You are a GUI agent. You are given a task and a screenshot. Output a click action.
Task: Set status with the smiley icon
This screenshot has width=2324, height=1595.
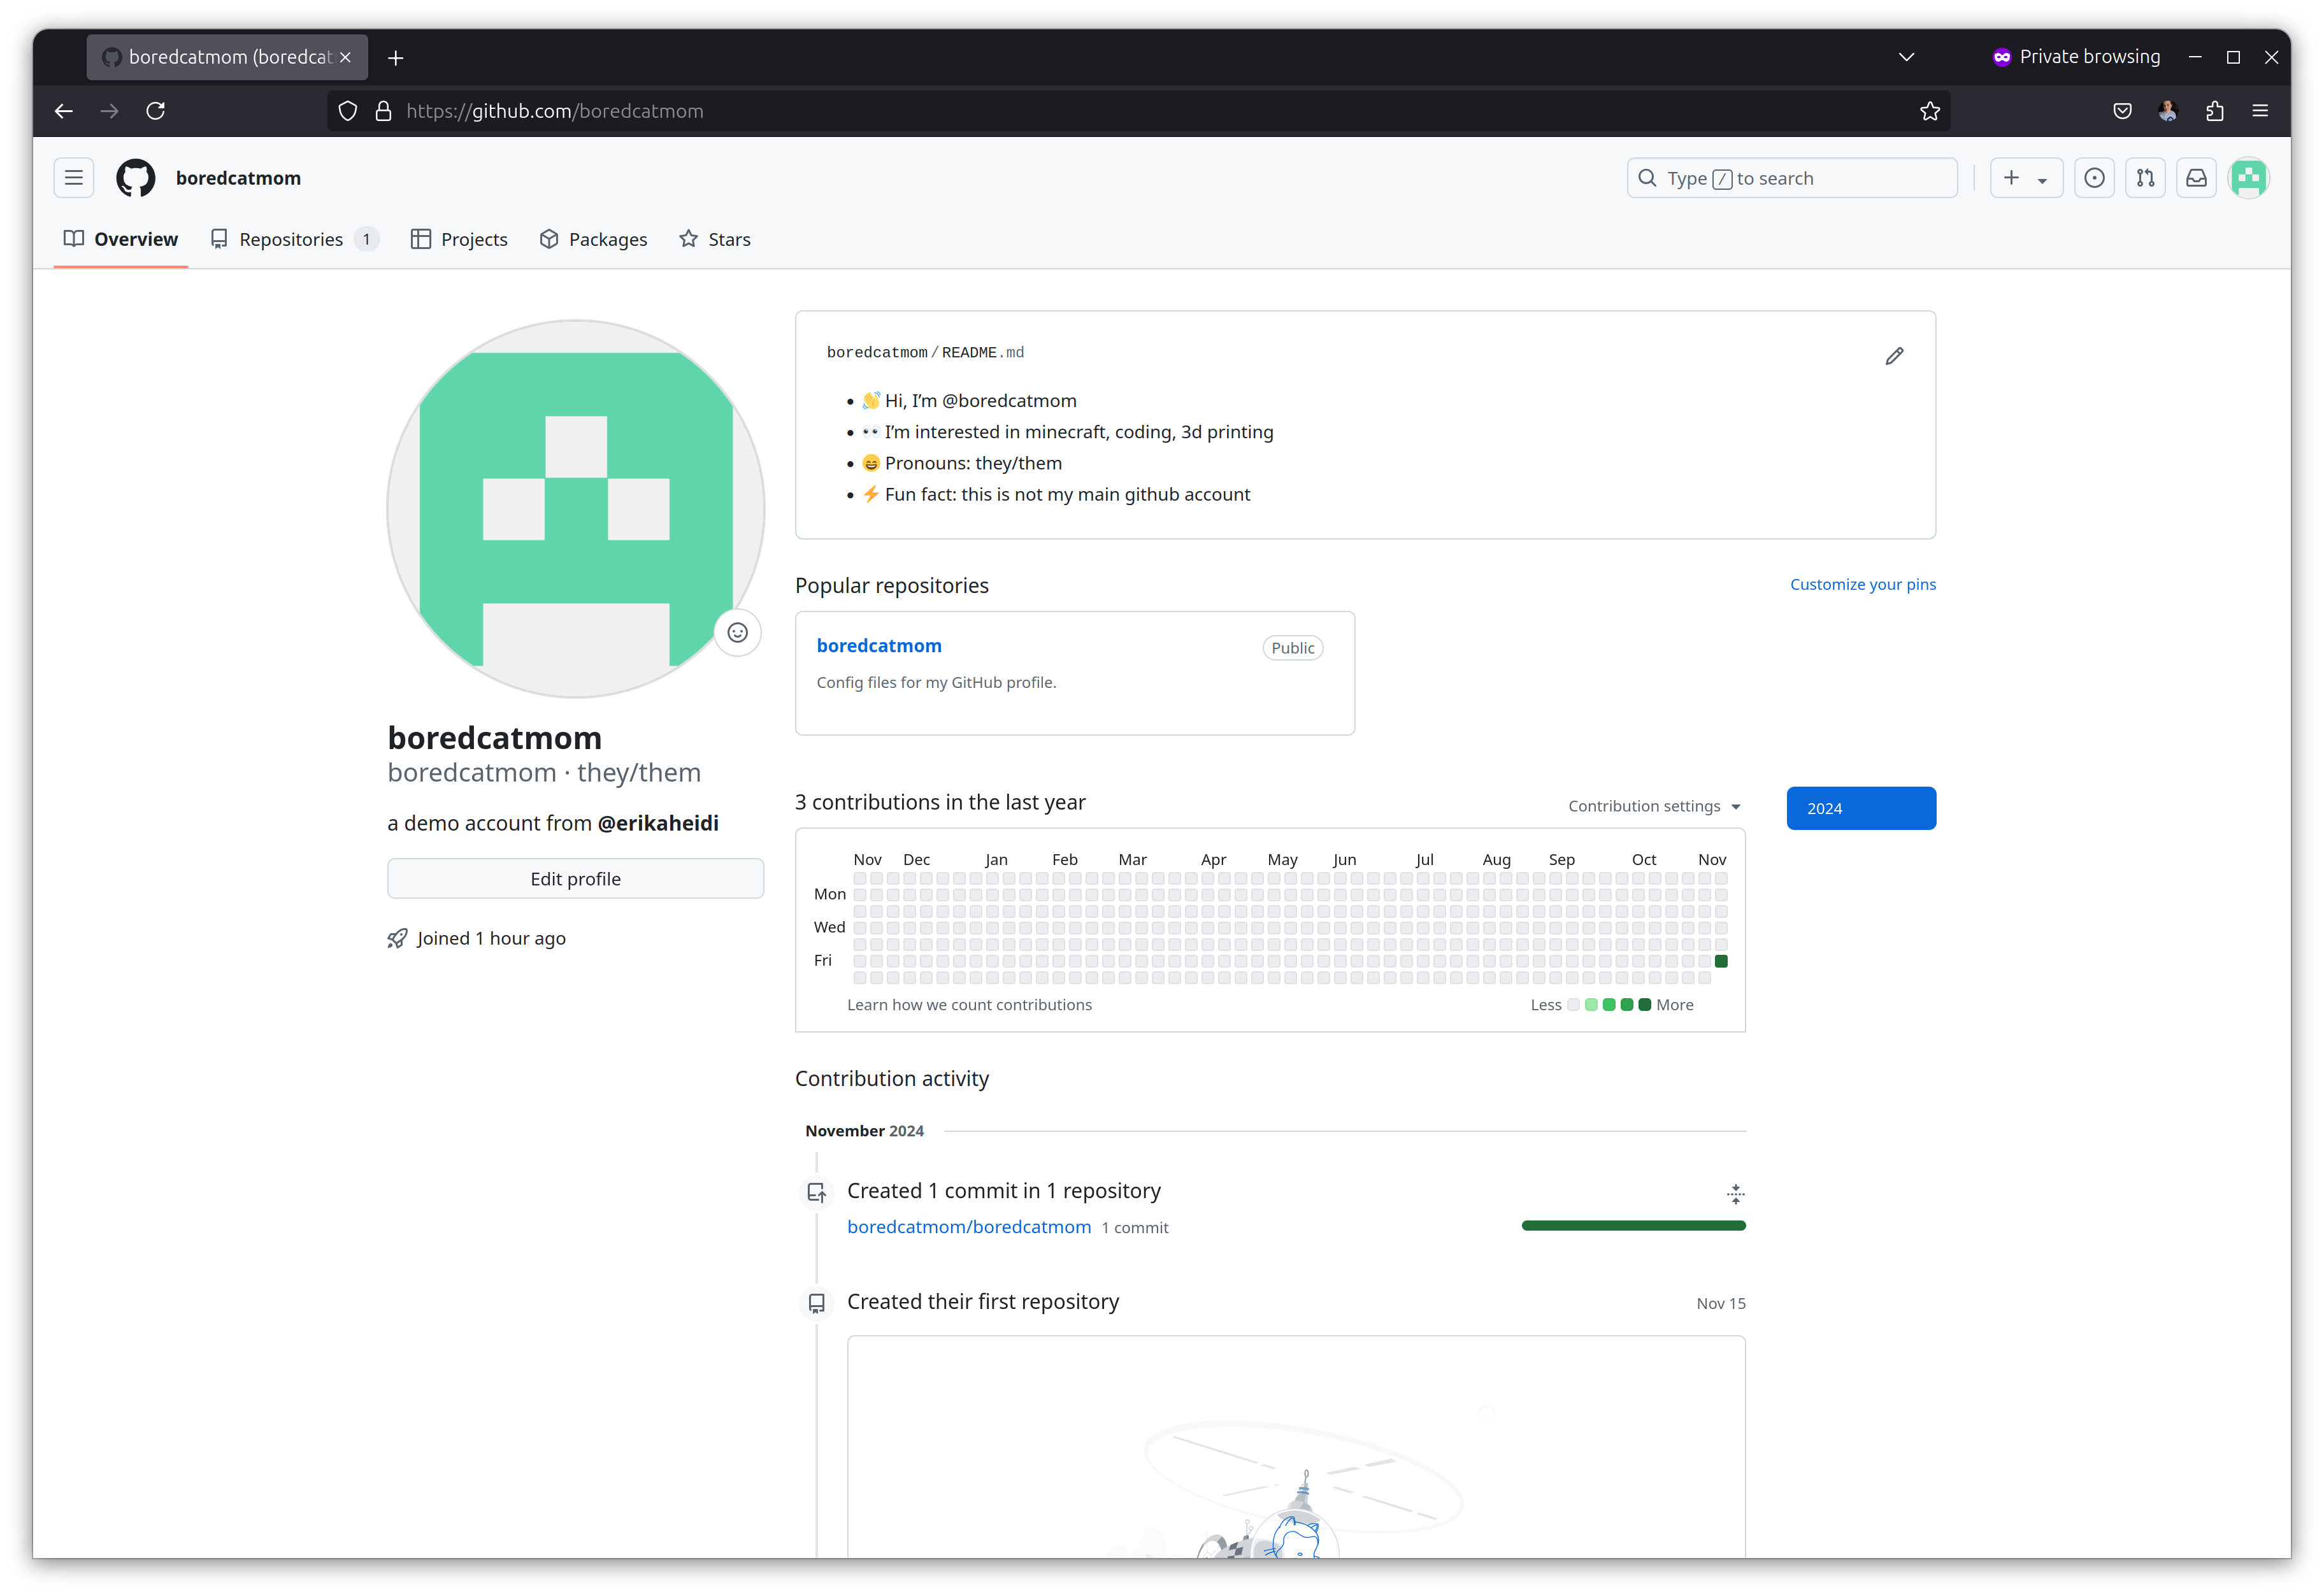click(x=737, y=632)
